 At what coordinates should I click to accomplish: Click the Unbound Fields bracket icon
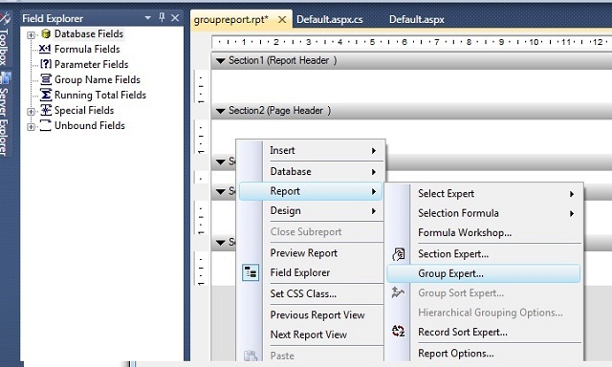(x=46, y=125)
